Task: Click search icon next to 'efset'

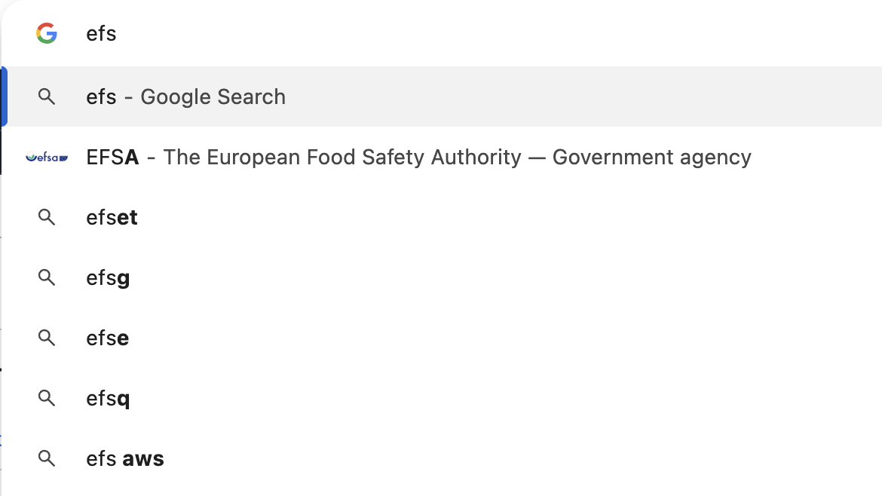Action: [47, 218]
